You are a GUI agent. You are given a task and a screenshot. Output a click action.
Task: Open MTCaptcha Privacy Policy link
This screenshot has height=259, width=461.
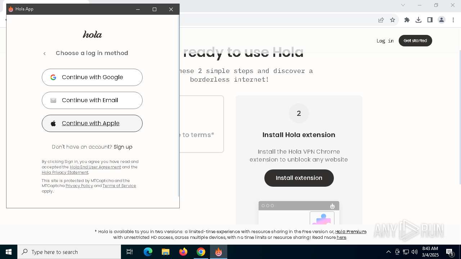tap(79, 186)
